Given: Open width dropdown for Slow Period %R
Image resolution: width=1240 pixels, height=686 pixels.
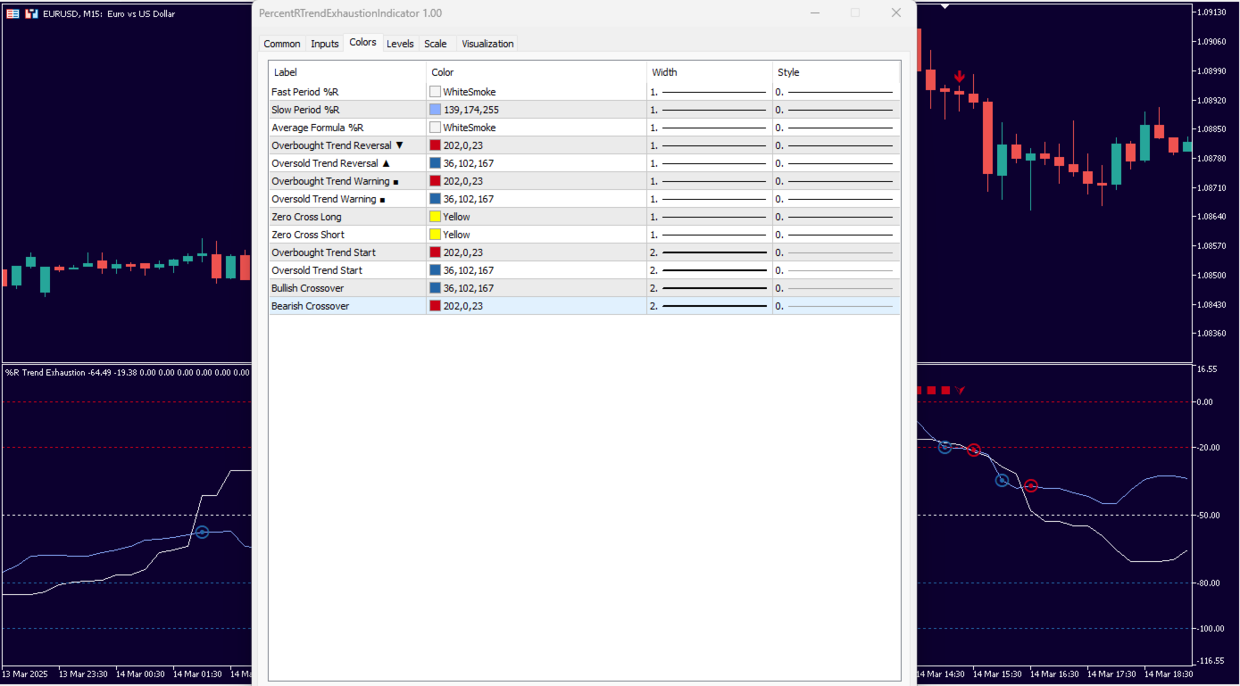Looking at the screenshot, I should coord(710,110).
